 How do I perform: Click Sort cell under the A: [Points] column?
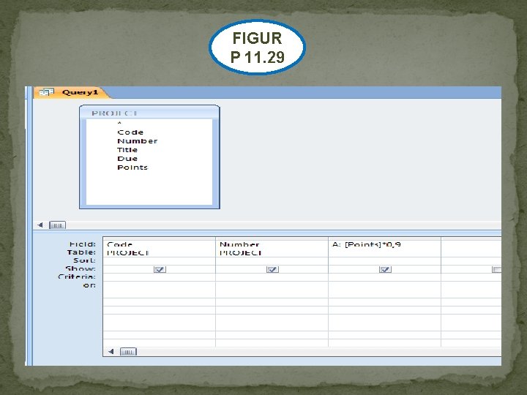tap(385, 261)
